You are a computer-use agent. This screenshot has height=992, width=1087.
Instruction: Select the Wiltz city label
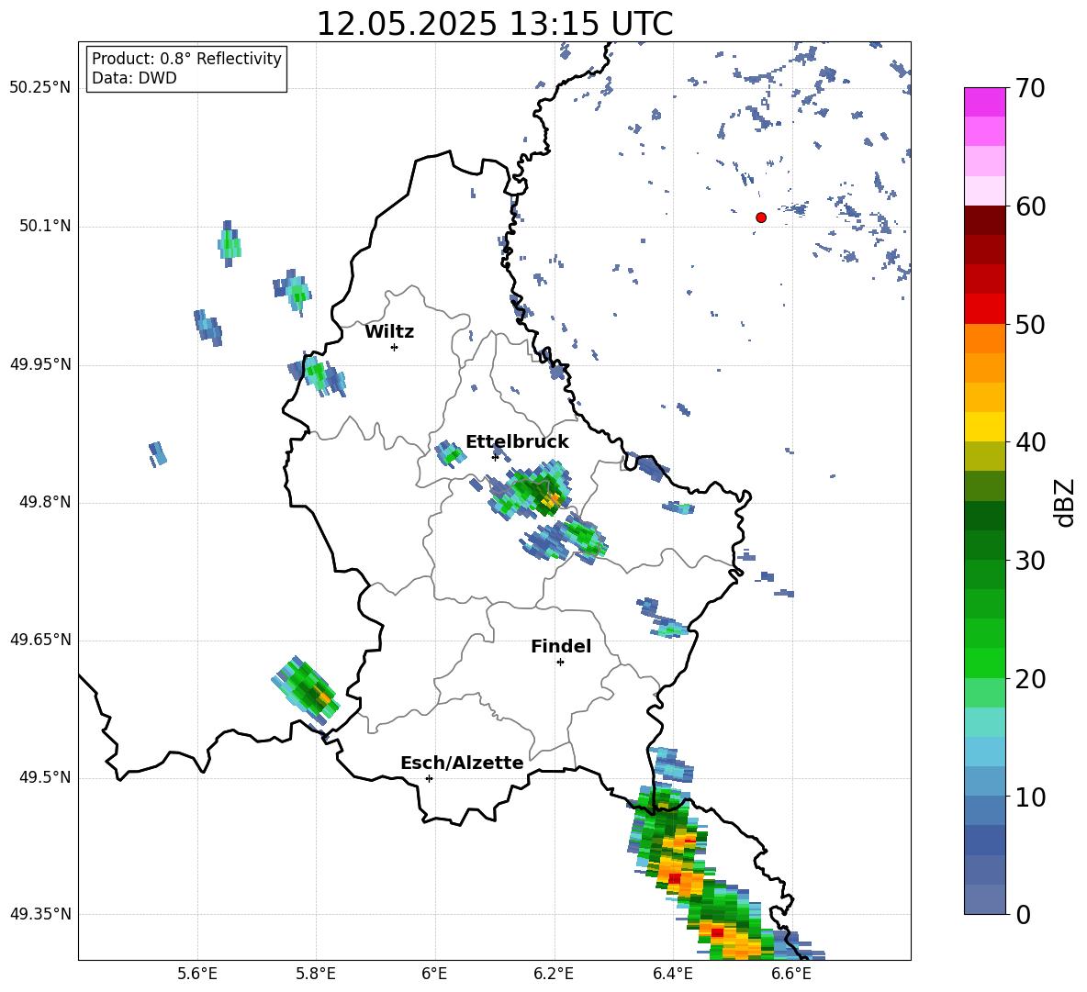pyautogui.click(x=389, y=332)
